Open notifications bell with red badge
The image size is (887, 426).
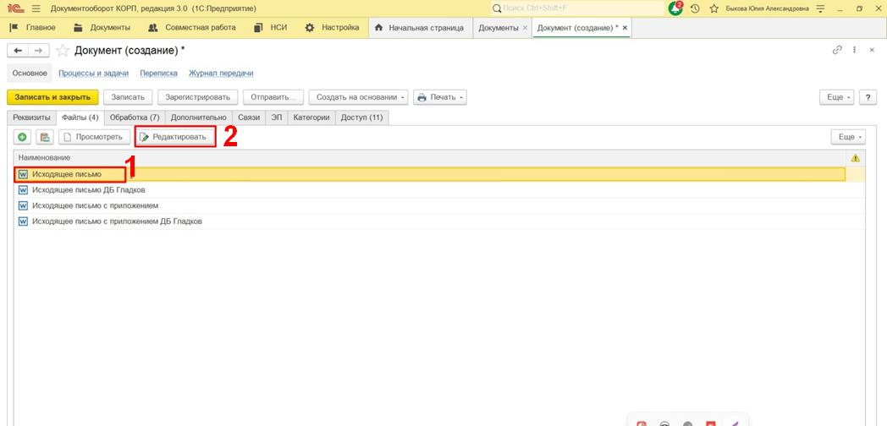pos(675,8)
